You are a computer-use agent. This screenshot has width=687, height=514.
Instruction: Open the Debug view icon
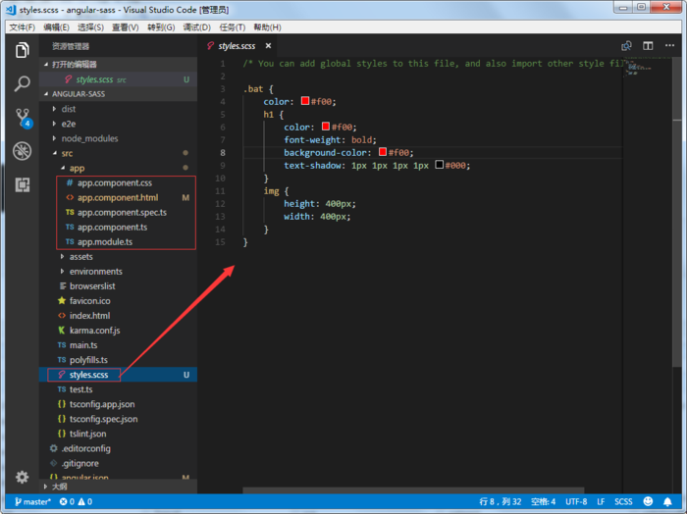pyautogui.click(x=22, y=151)
